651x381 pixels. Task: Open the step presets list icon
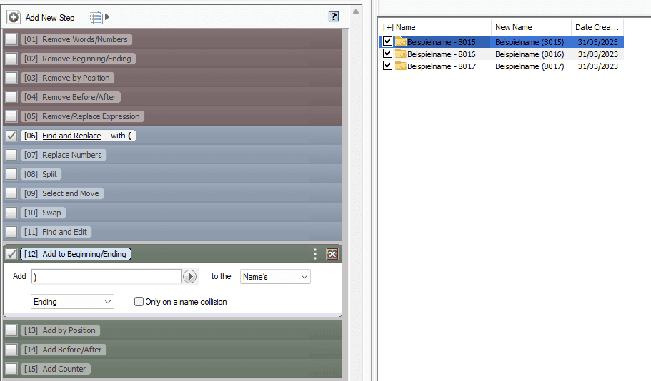point(96,17)
